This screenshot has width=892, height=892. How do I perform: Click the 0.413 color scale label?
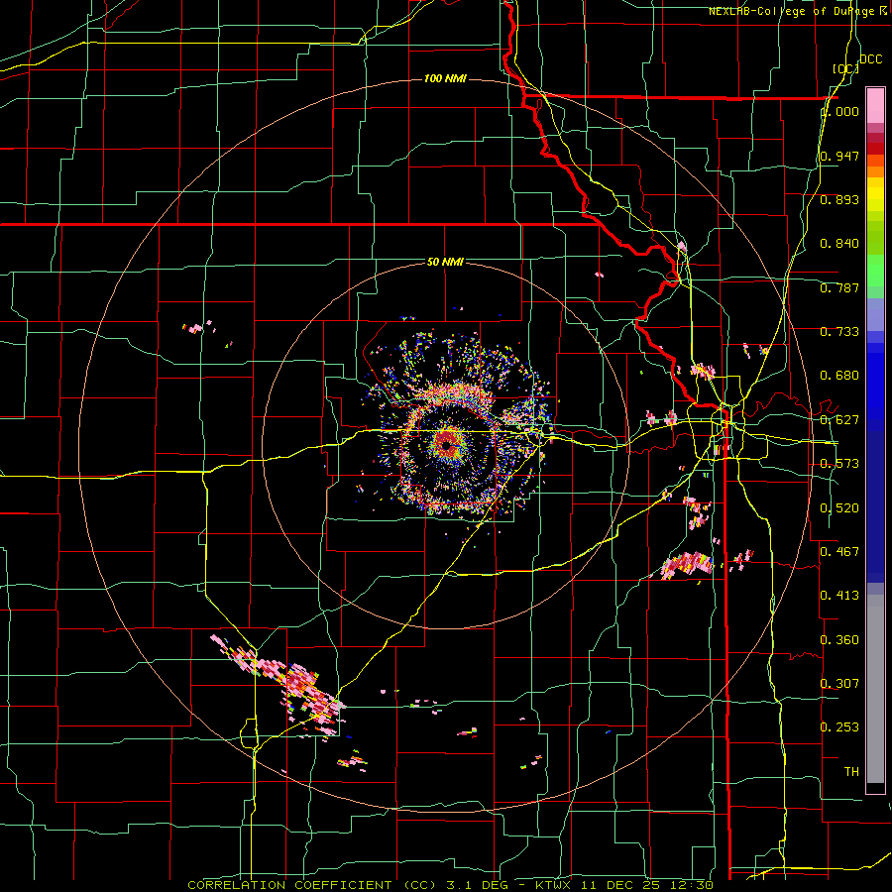pyautogui.click(x=839, y=596)
